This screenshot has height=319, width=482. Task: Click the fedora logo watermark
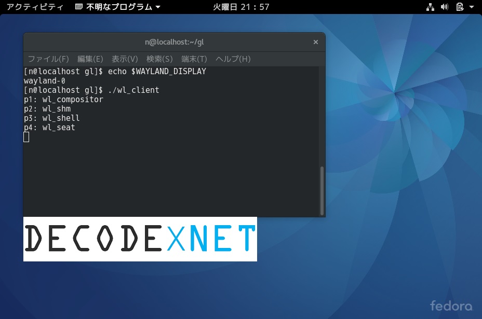pos(451,305)
